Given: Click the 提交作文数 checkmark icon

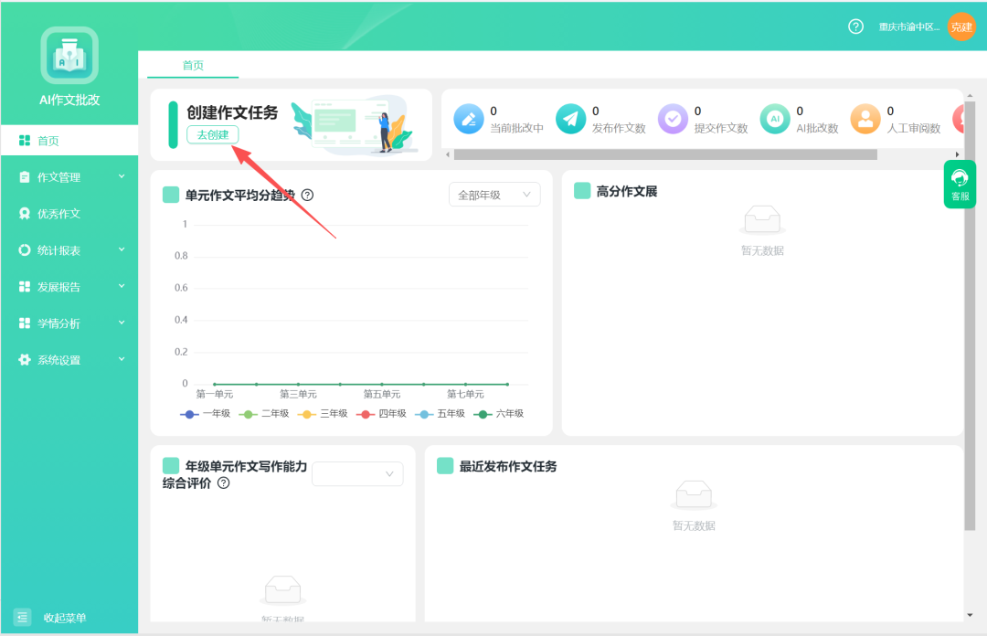Looking at the screenshot, I should coord(673,119).
